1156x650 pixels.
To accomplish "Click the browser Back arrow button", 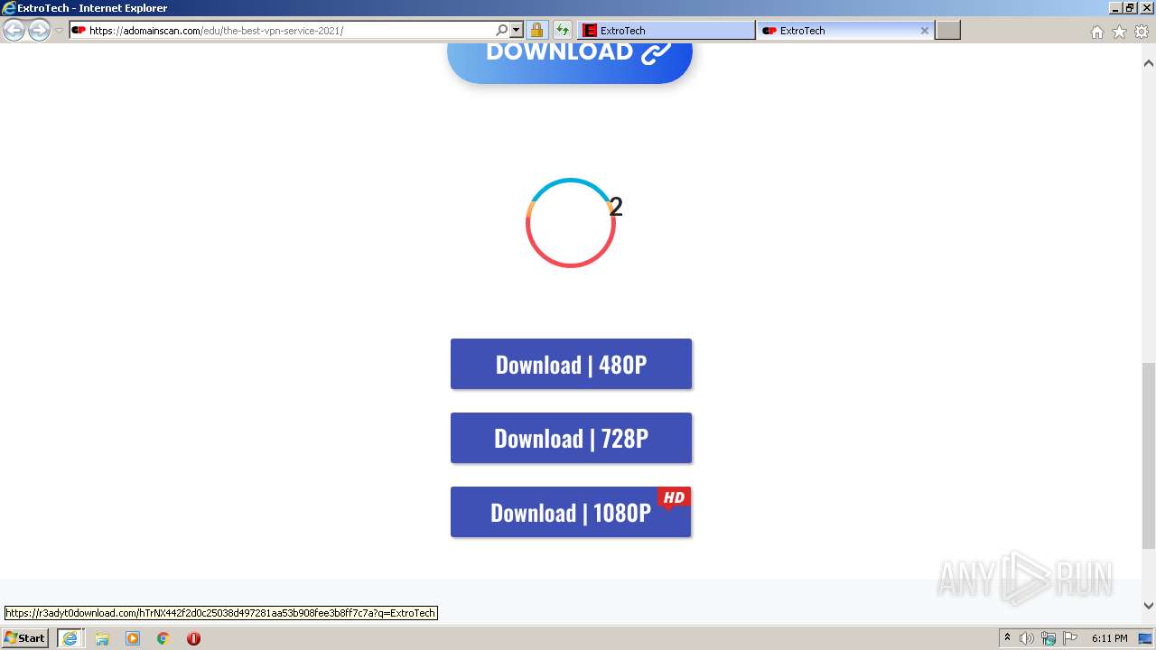I will [14, 30].
